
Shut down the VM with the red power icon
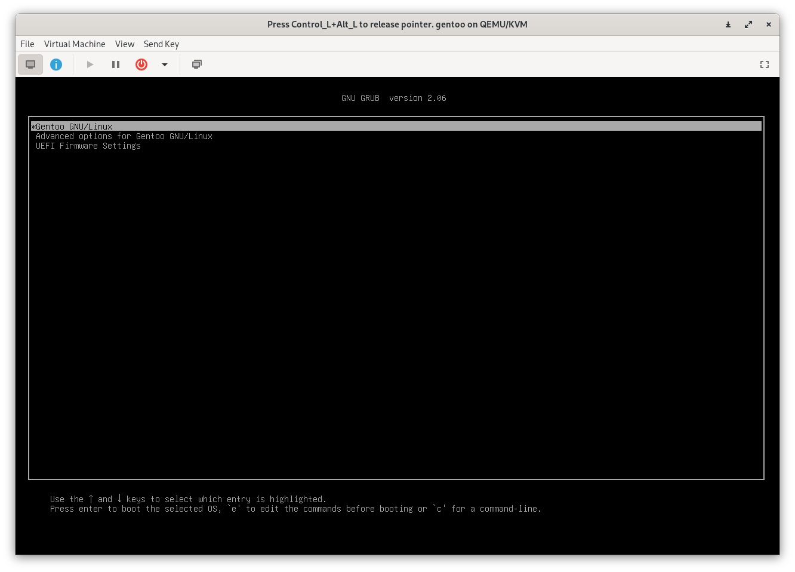(141, 64)
